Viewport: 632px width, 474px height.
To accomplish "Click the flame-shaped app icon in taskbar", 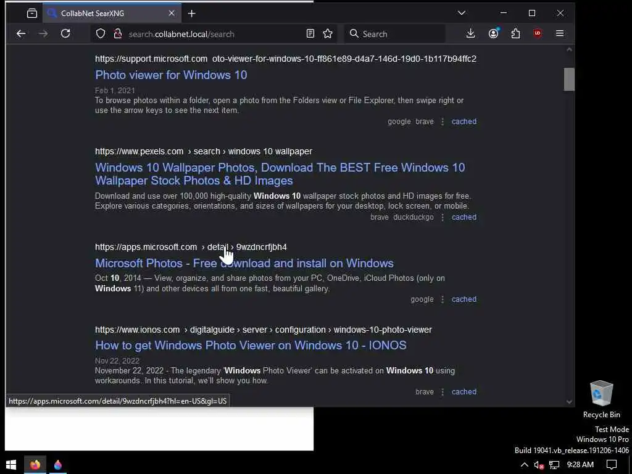I will click(x=57, y=465).
